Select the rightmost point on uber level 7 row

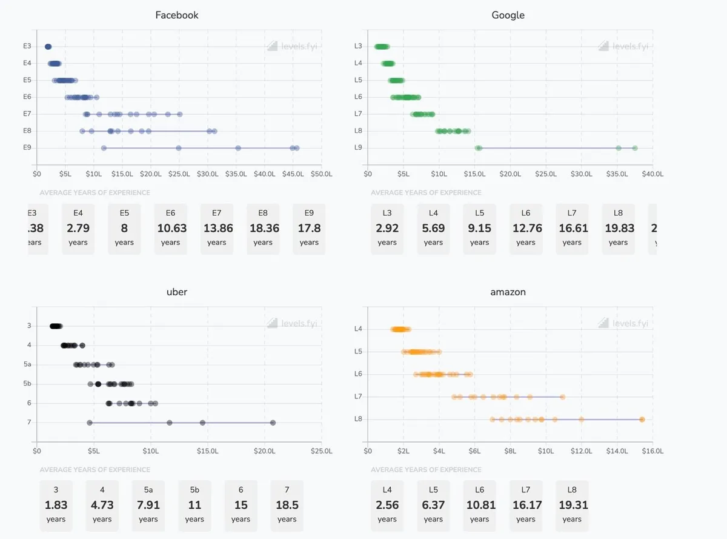[x=273, y=423]
